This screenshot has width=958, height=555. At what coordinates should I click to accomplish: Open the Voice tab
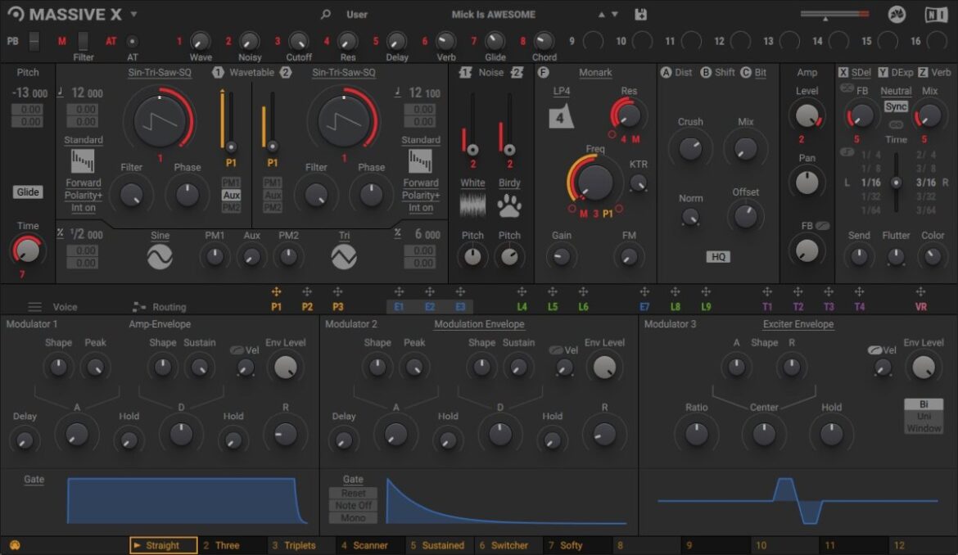click(x=65, y=307)
